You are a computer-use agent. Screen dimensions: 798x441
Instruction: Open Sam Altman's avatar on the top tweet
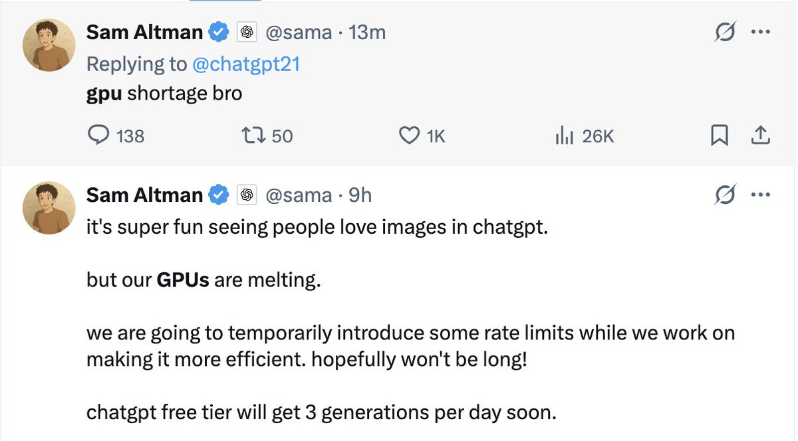tap(49, 45)
